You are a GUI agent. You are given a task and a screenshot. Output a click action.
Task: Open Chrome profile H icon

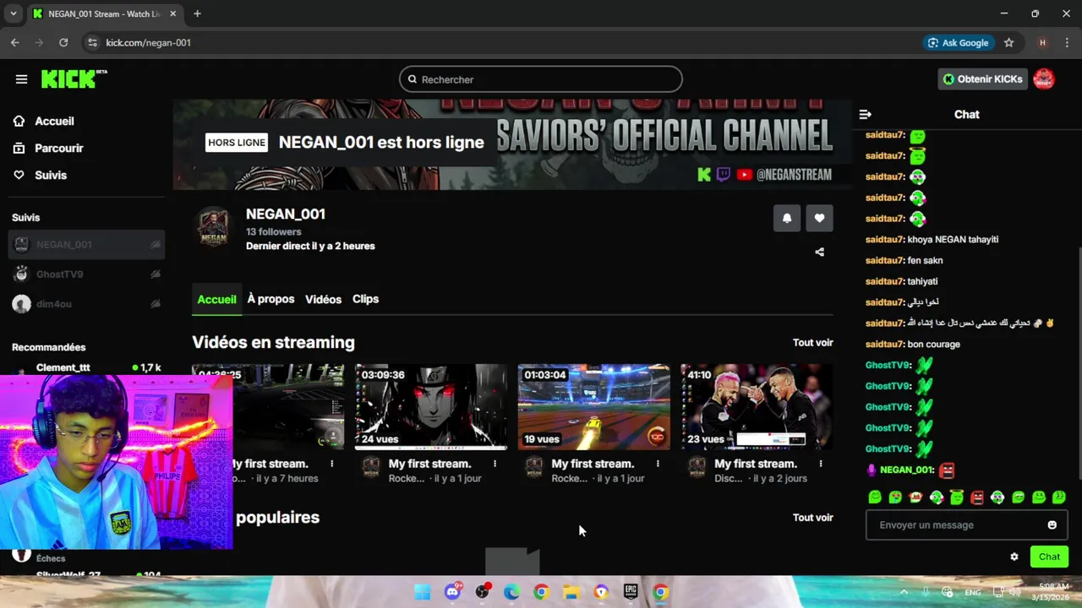tap(1042, 42)
